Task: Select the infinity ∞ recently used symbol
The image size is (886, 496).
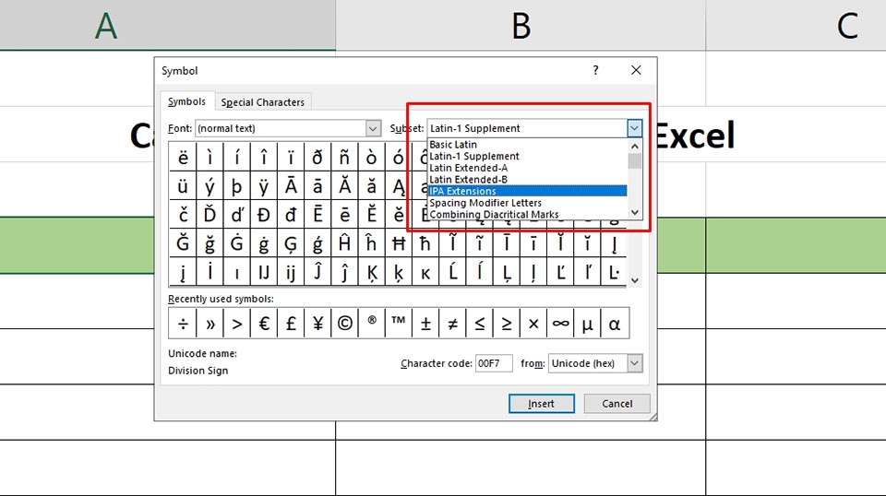Action: tap(560, 324)
